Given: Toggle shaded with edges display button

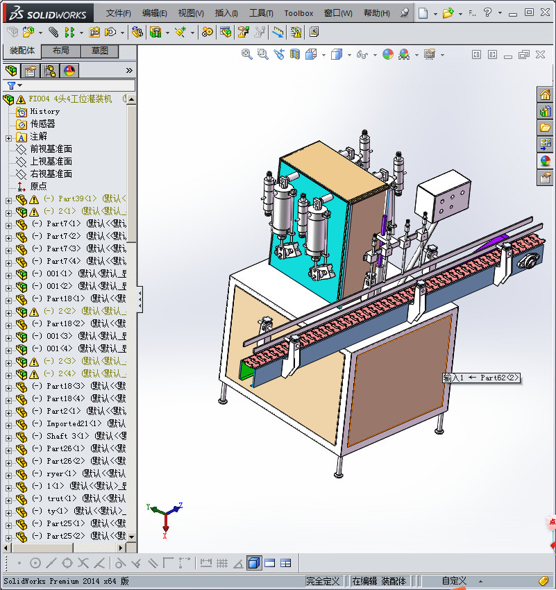Looking at the screenshot, I should pos(254,563).
